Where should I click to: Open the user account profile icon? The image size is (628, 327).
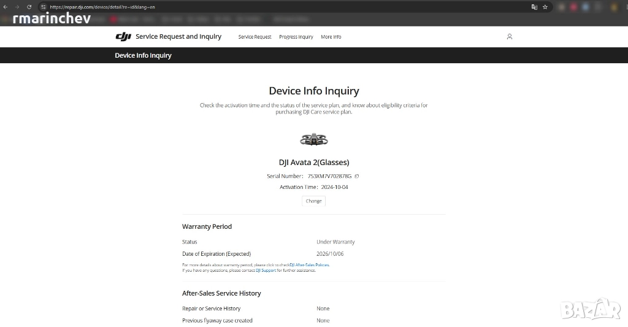[509, 37]
